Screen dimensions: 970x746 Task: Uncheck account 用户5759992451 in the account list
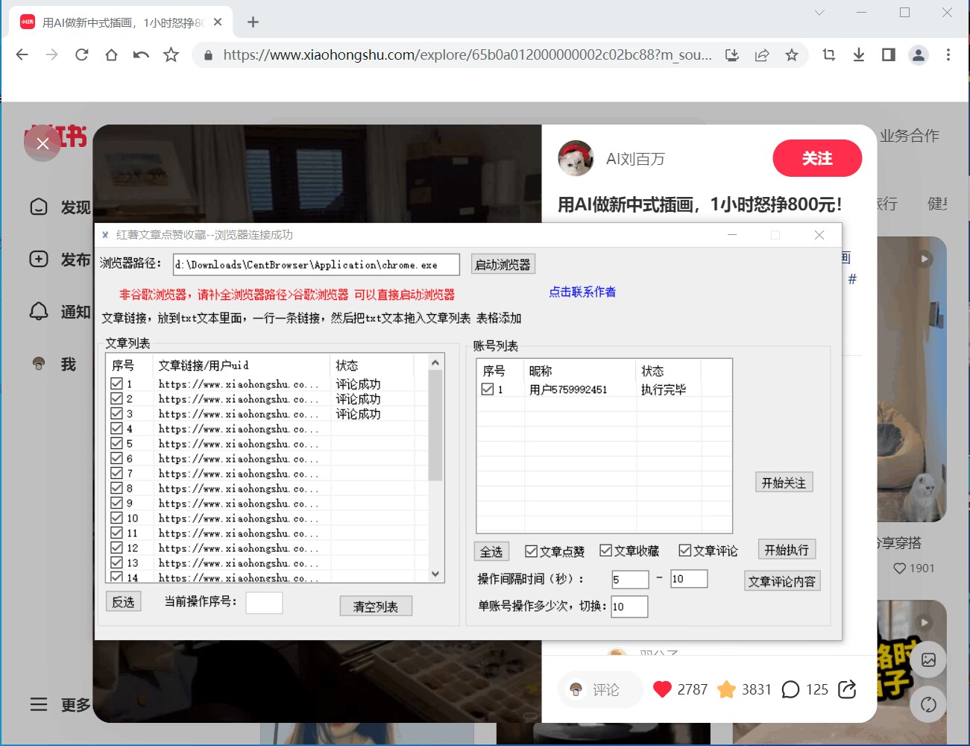tap(488, 389)
